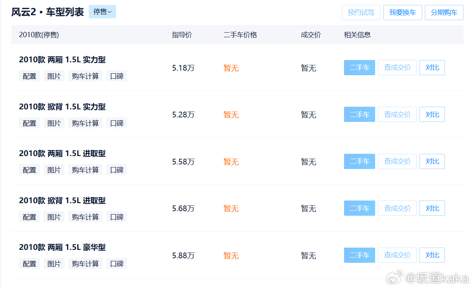Open 口碑 for 两厢 1.5L 豪华型
This screenshot has height=289, width=473.
point(116,264)
